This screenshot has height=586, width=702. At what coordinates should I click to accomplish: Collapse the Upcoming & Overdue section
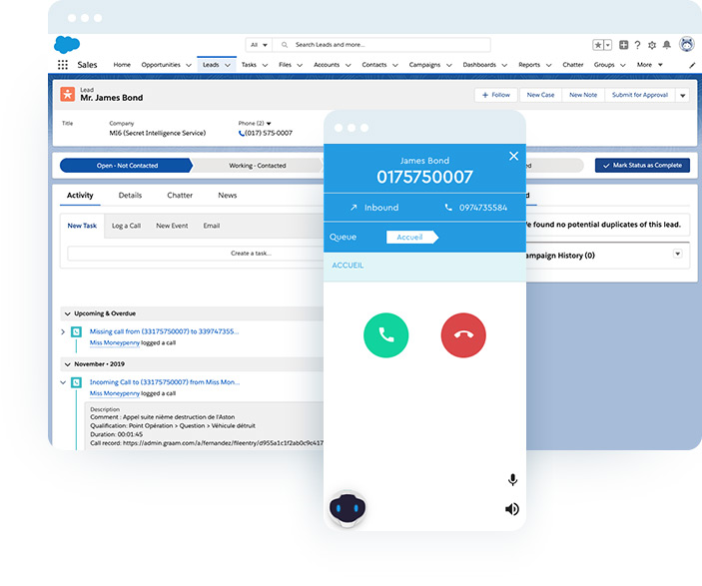[x=68, y=313]
